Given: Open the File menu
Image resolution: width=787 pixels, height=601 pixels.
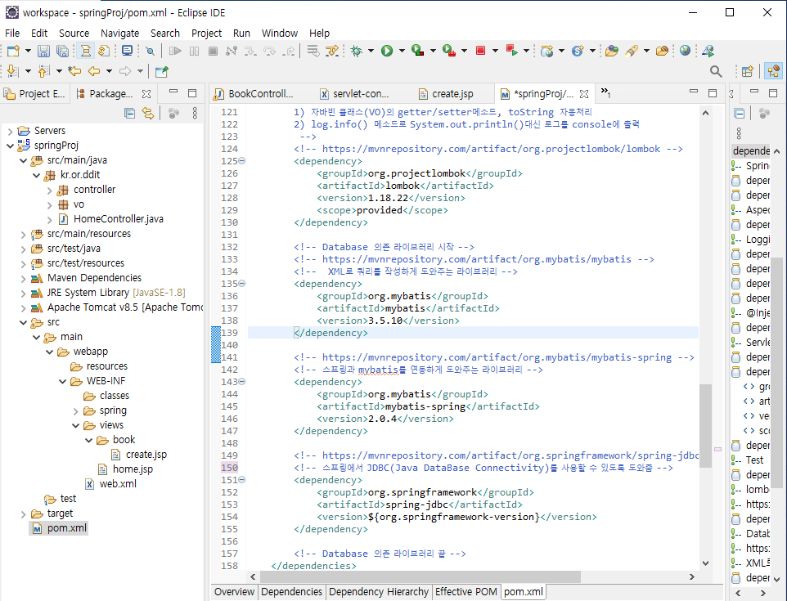Looking at the screenshot, I should tap(12, 33).
